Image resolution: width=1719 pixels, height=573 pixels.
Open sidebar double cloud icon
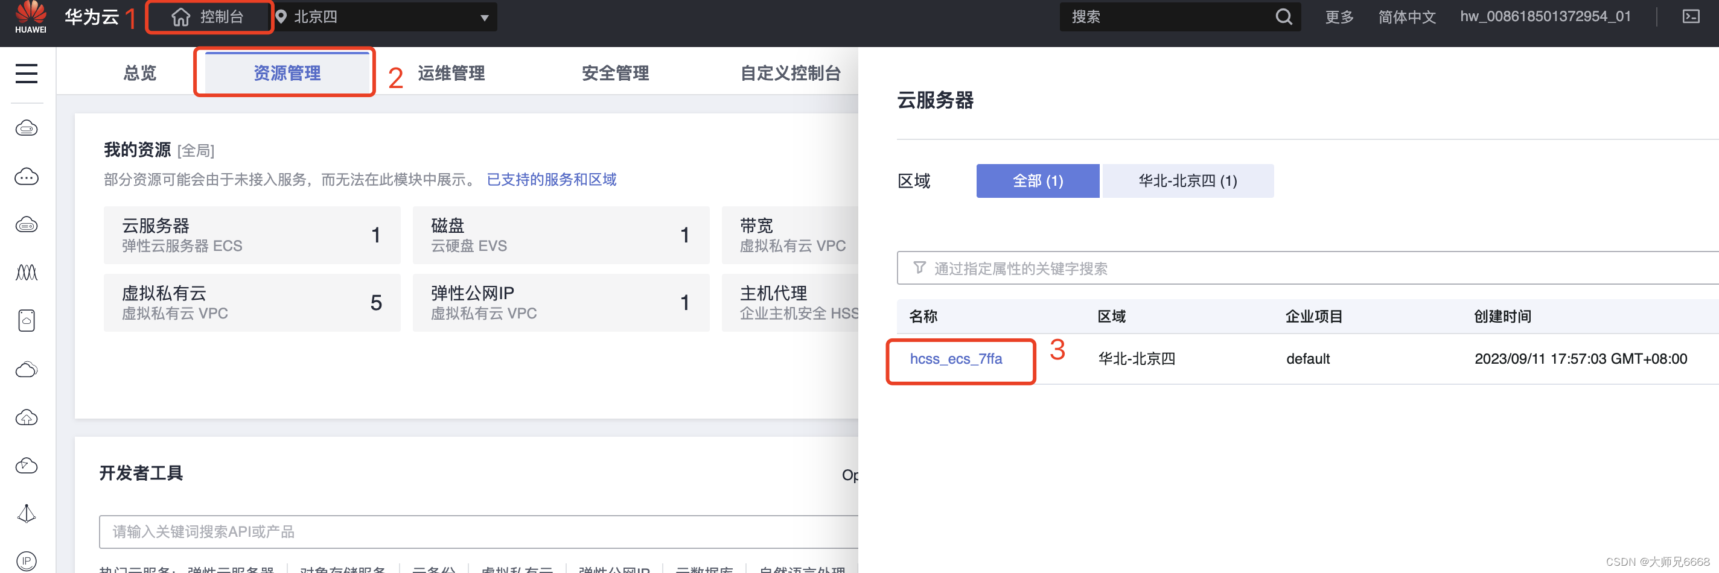coord(27,369)
